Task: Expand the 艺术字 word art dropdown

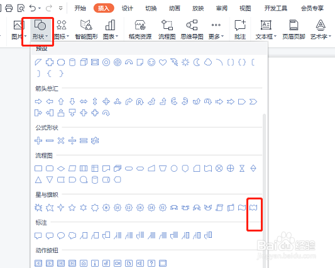Action: click(321, 30)
